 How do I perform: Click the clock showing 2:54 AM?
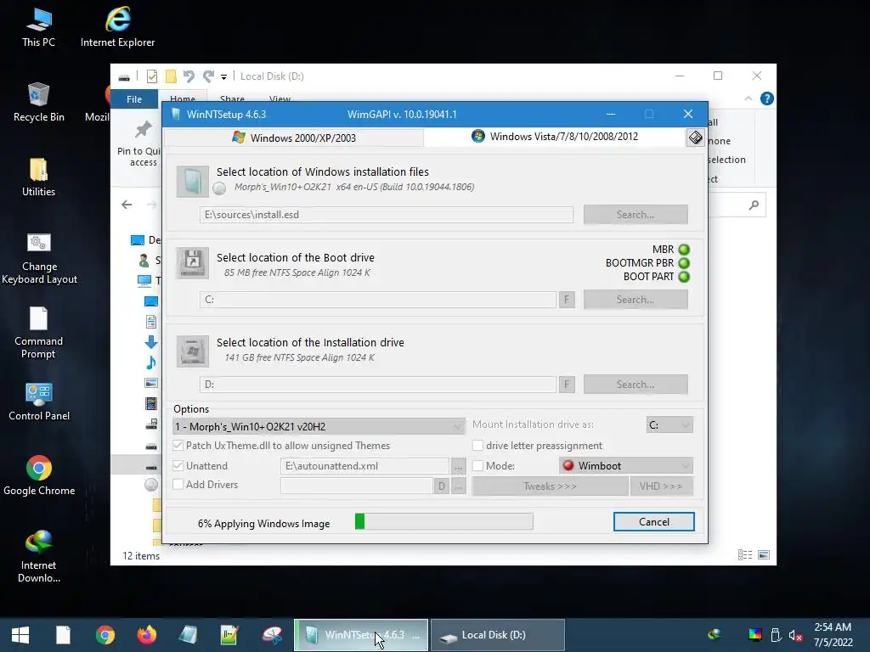(833, 627)
